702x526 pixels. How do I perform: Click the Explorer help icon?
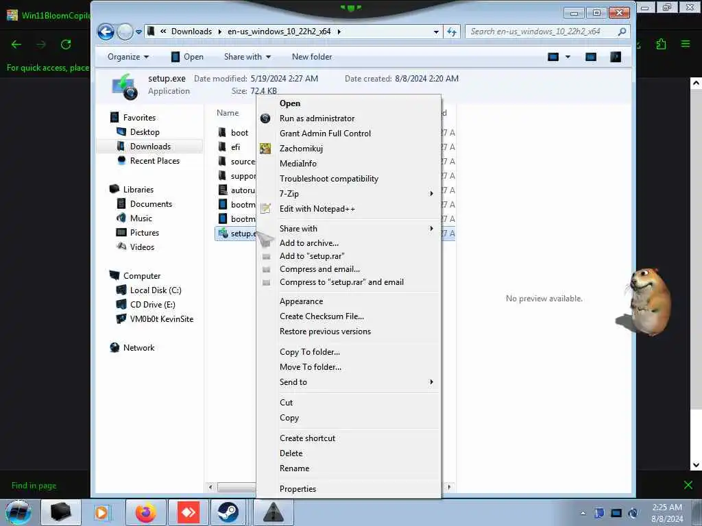(616, 57)
